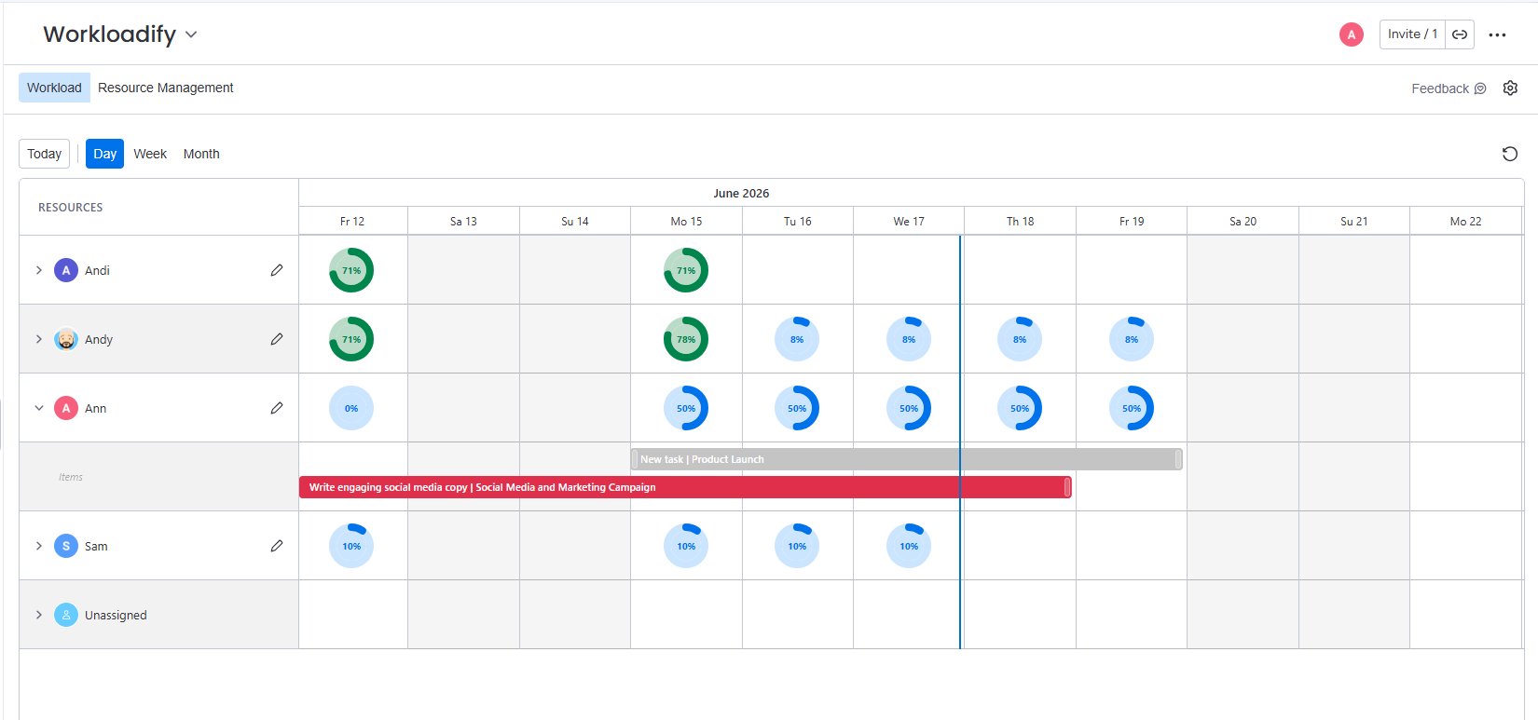Open the Resource Management tab

tap(166, 88)
